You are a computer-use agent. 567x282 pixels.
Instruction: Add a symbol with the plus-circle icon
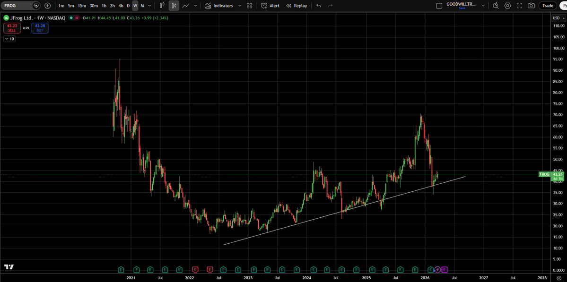coord(48,6)
